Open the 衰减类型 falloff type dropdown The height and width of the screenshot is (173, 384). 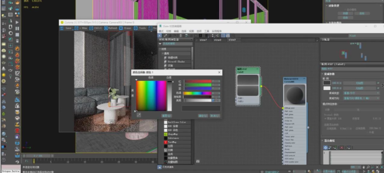(361, 93)
